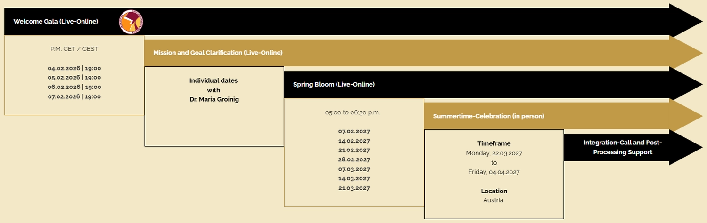Screen dimensions: 707x223
Task: Click the Austria location text
Action: 493,200
